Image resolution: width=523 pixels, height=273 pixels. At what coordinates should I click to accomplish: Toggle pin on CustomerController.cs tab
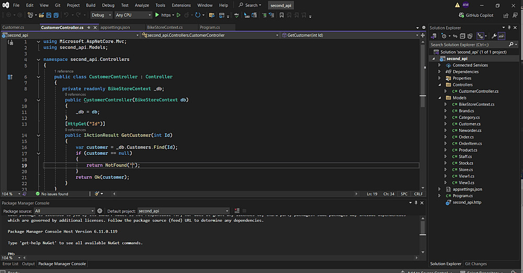[x=87, y=27]
